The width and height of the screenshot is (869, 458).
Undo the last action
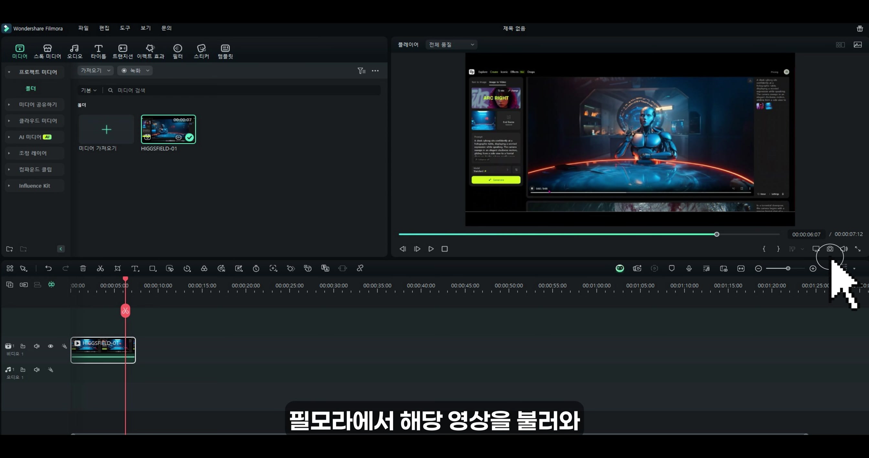coord(48,268)
